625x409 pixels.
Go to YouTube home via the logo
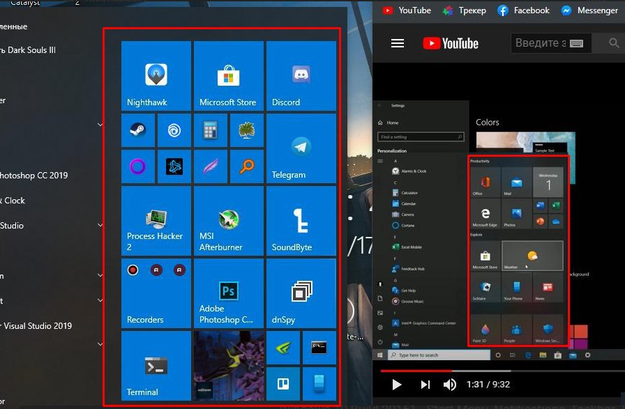tap(451, 43)
